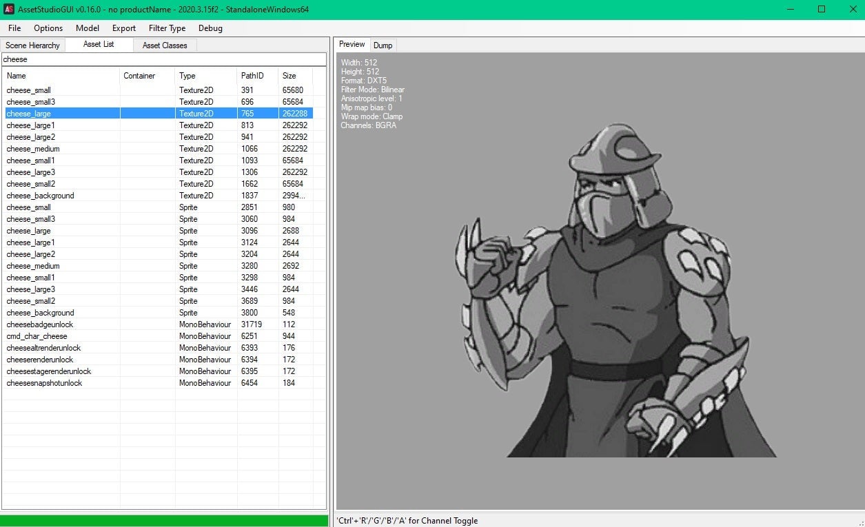Switch to the Scene Hierarchy tab

coord(32,45)
